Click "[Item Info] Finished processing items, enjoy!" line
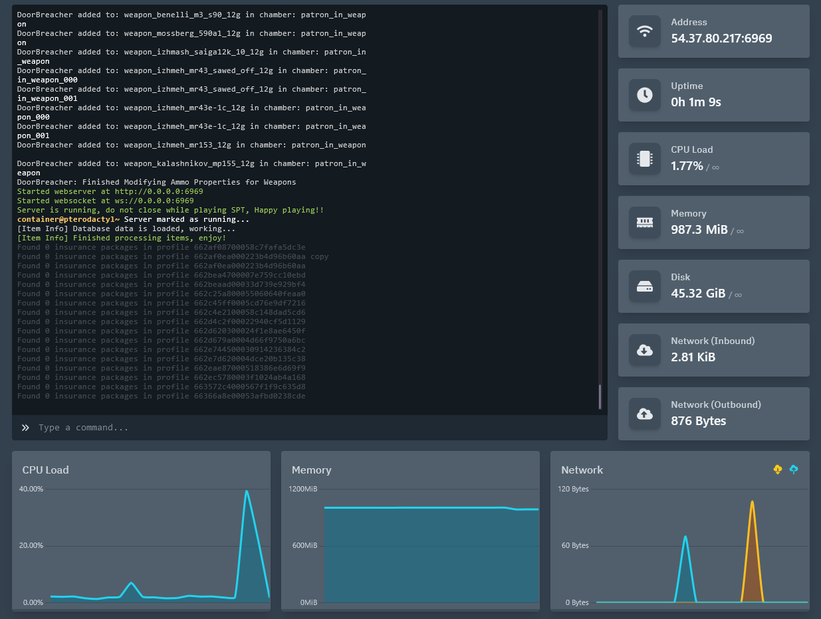This screenshot has height=619, width=821. click(x=122, y=238)
